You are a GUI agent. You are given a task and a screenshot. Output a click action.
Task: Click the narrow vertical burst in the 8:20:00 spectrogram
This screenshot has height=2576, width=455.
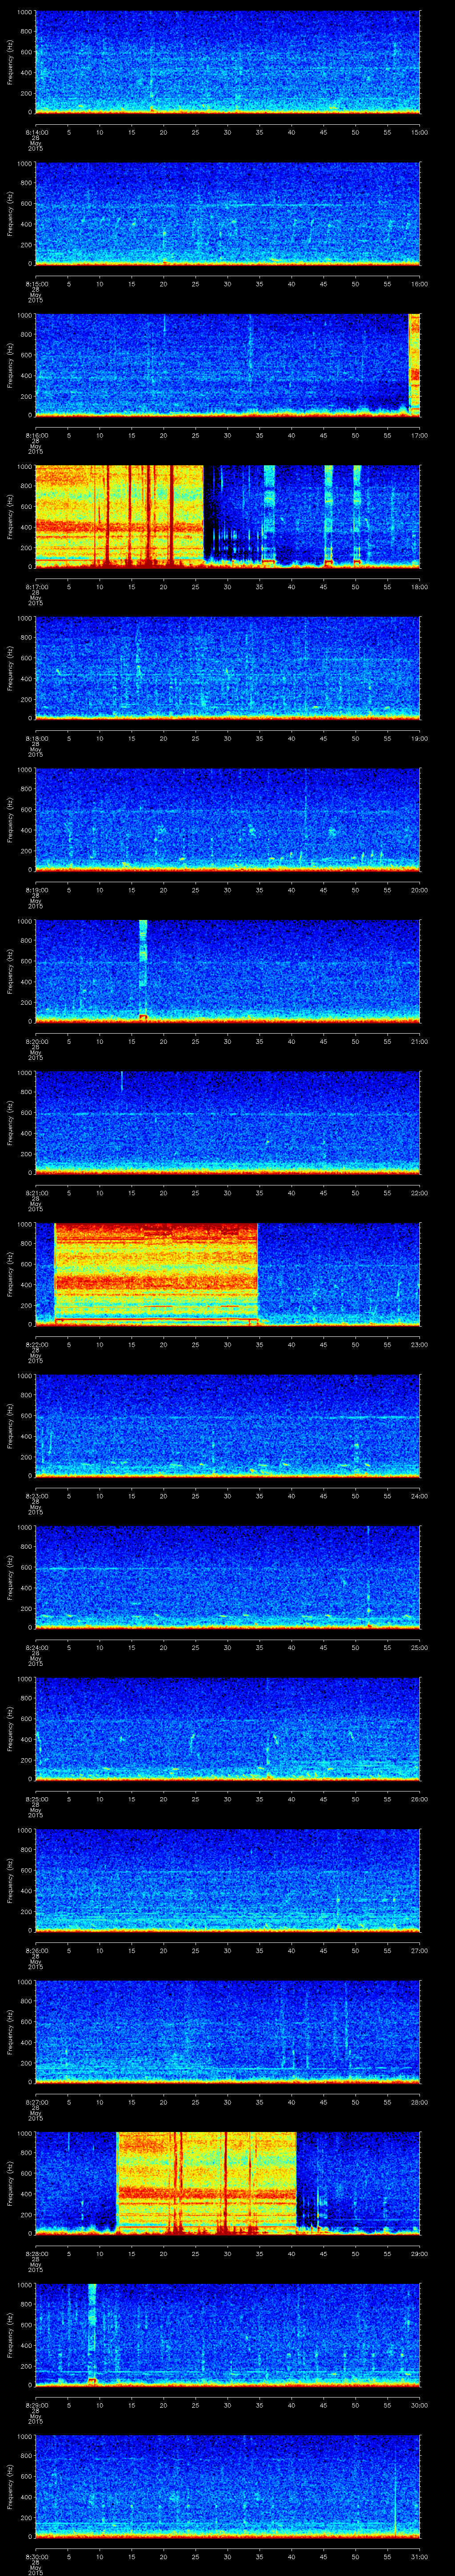143,968
